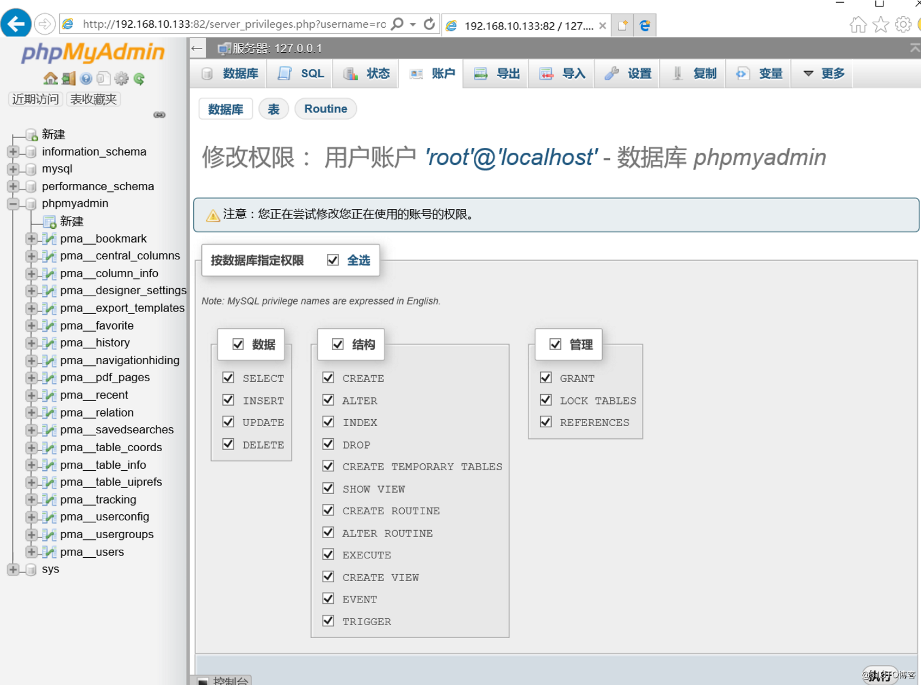921x685 pixels.
Task: Click the server icon in breadcrumb
Action: 224,48
